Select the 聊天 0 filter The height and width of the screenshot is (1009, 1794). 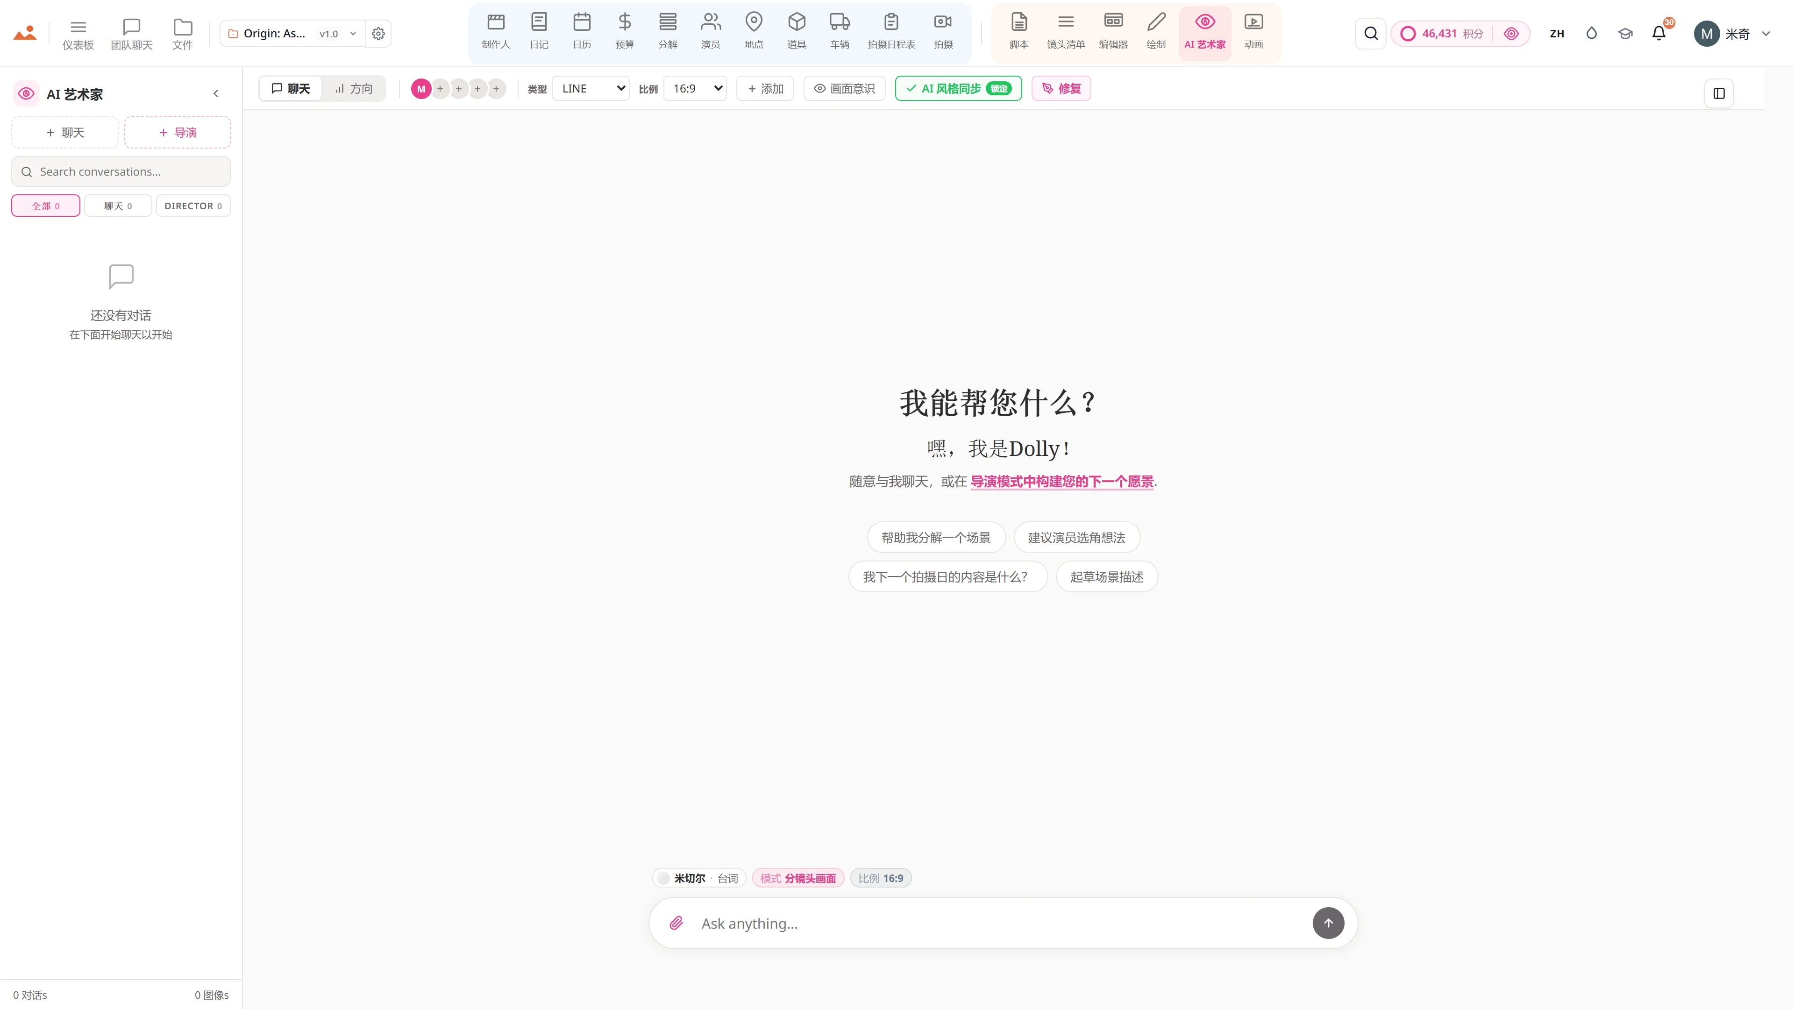click(118, 206)
